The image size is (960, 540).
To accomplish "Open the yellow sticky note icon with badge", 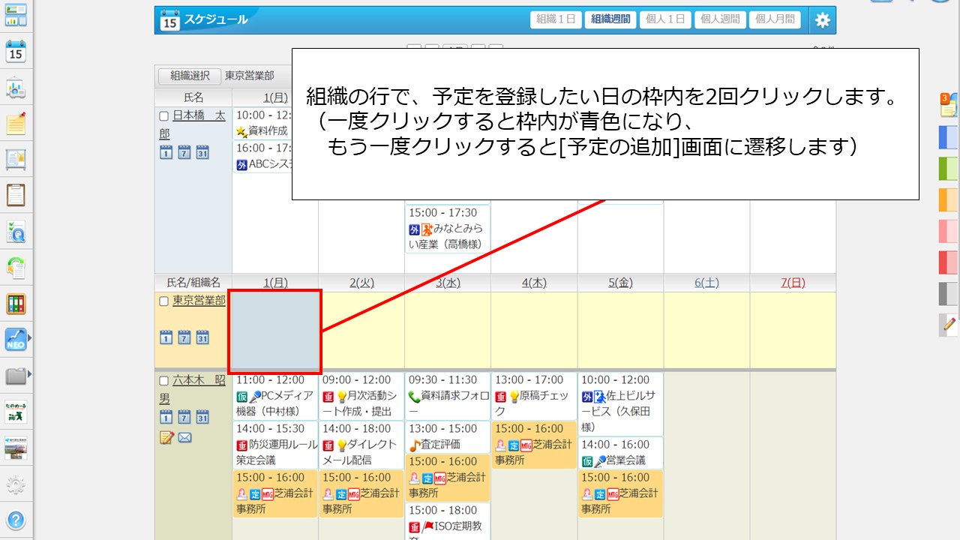I will pos(949,105).
